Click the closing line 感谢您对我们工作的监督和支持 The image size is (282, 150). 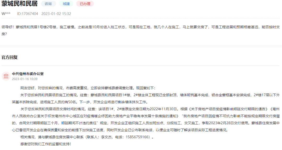point(46,144)
